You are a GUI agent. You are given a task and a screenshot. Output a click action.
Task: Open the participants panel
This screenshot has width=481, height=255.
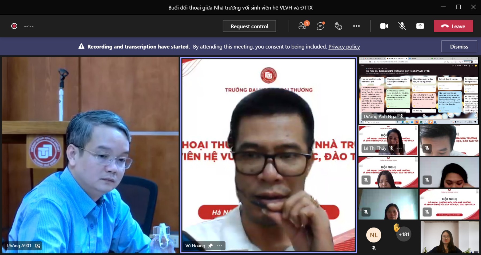[x=303, y=26]
